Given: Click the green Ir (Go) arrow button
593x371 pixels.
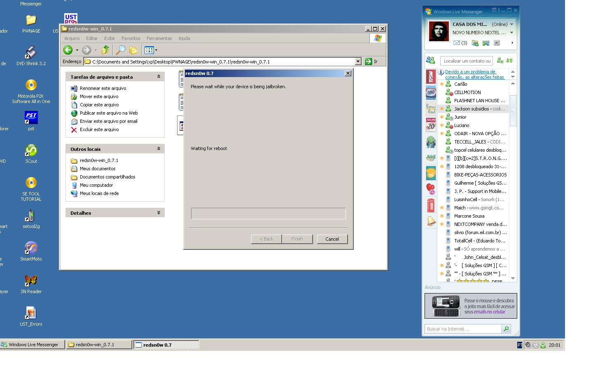Looking at the screenshot, I should pos(369,61).
